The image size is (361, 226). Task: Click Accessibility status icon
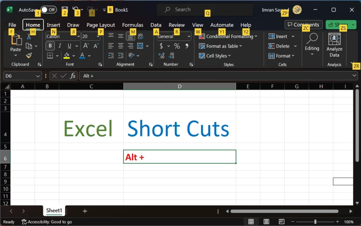pyautogui.click(x=24, y=222)
